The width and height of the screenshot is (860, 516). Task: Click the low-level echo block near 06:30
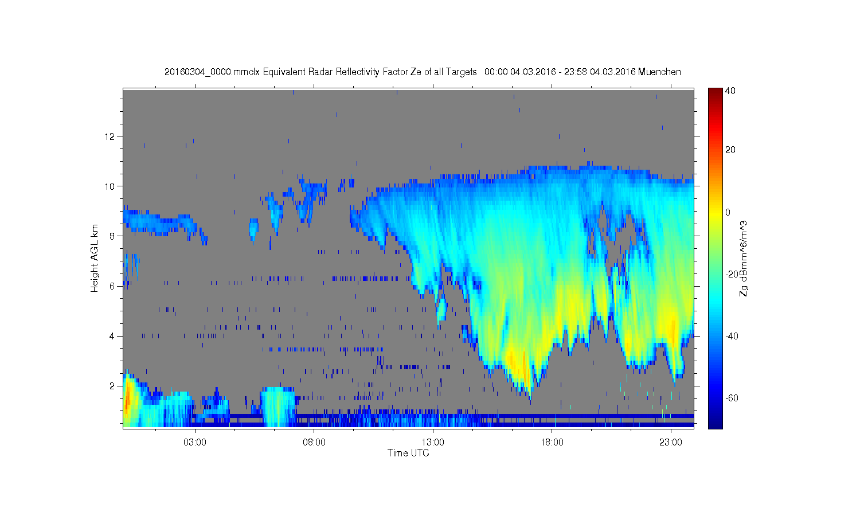coord(278,407)
